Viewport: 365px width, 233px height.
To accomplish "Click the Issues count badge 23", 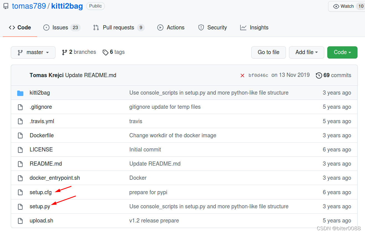I will (x=75, y=27).
